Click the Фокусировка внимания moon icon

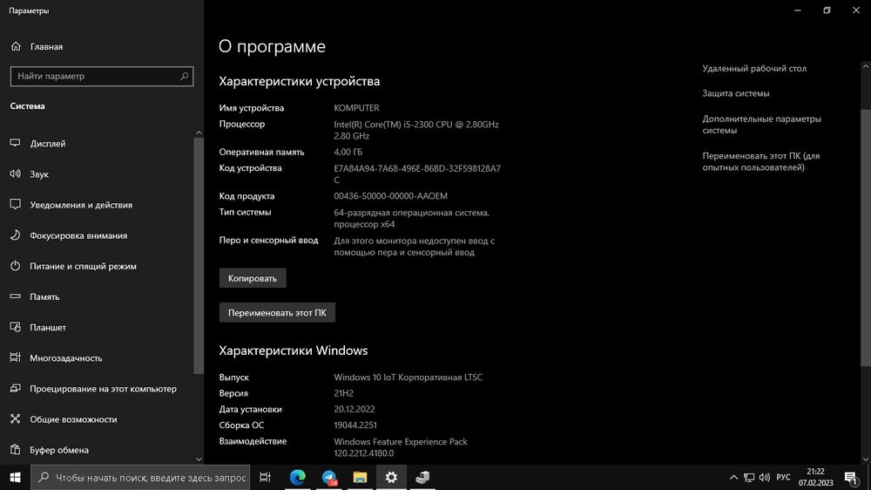15,235
